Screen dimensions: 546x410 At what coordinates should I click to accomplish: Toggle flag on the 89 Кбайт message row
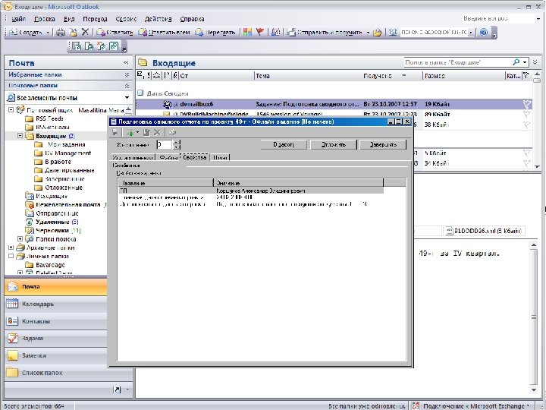pos(526,114)
